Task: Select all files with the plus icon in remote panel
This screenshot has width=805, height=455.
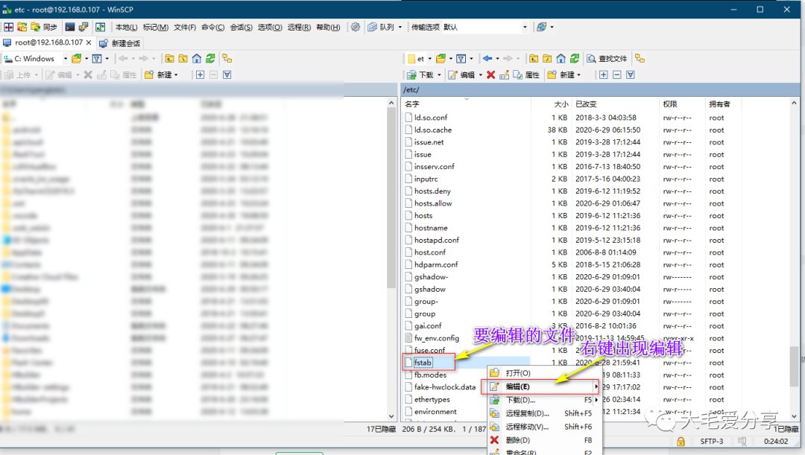Action: (x=604, y=75)
